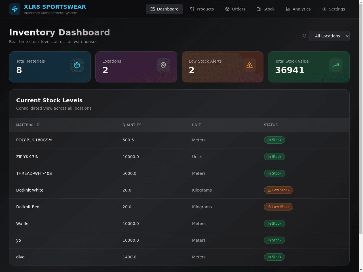Click the Units cell for ZIP-YKK-7IN
Viewport: 363px width, 272px height.
(197, 157)
